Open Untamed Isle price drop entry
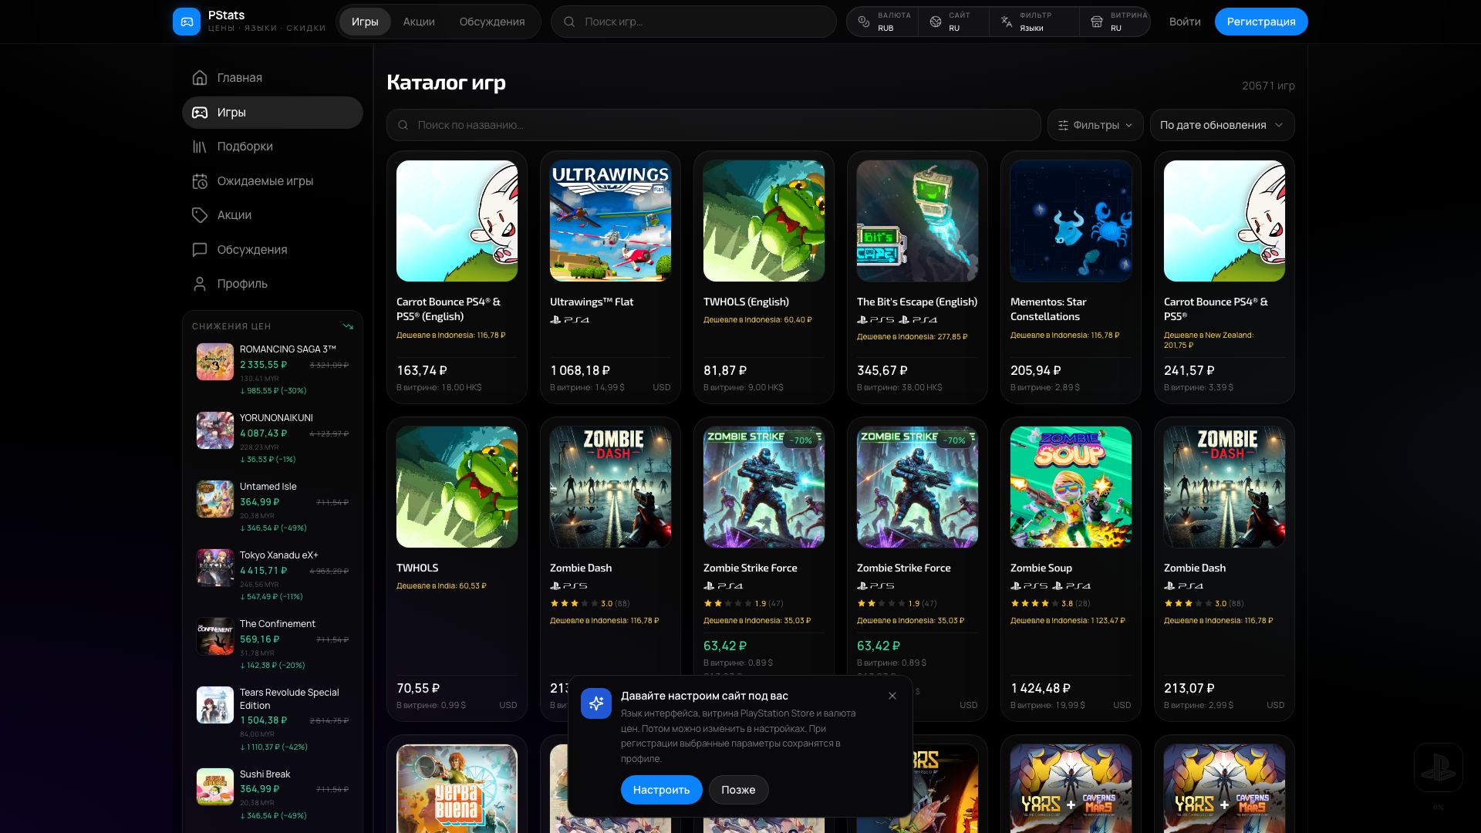 [272, 507]
